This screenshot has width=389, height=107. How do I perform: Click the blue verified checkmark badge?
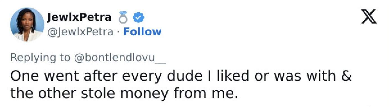pyautogui.click(x=139, y=18)
